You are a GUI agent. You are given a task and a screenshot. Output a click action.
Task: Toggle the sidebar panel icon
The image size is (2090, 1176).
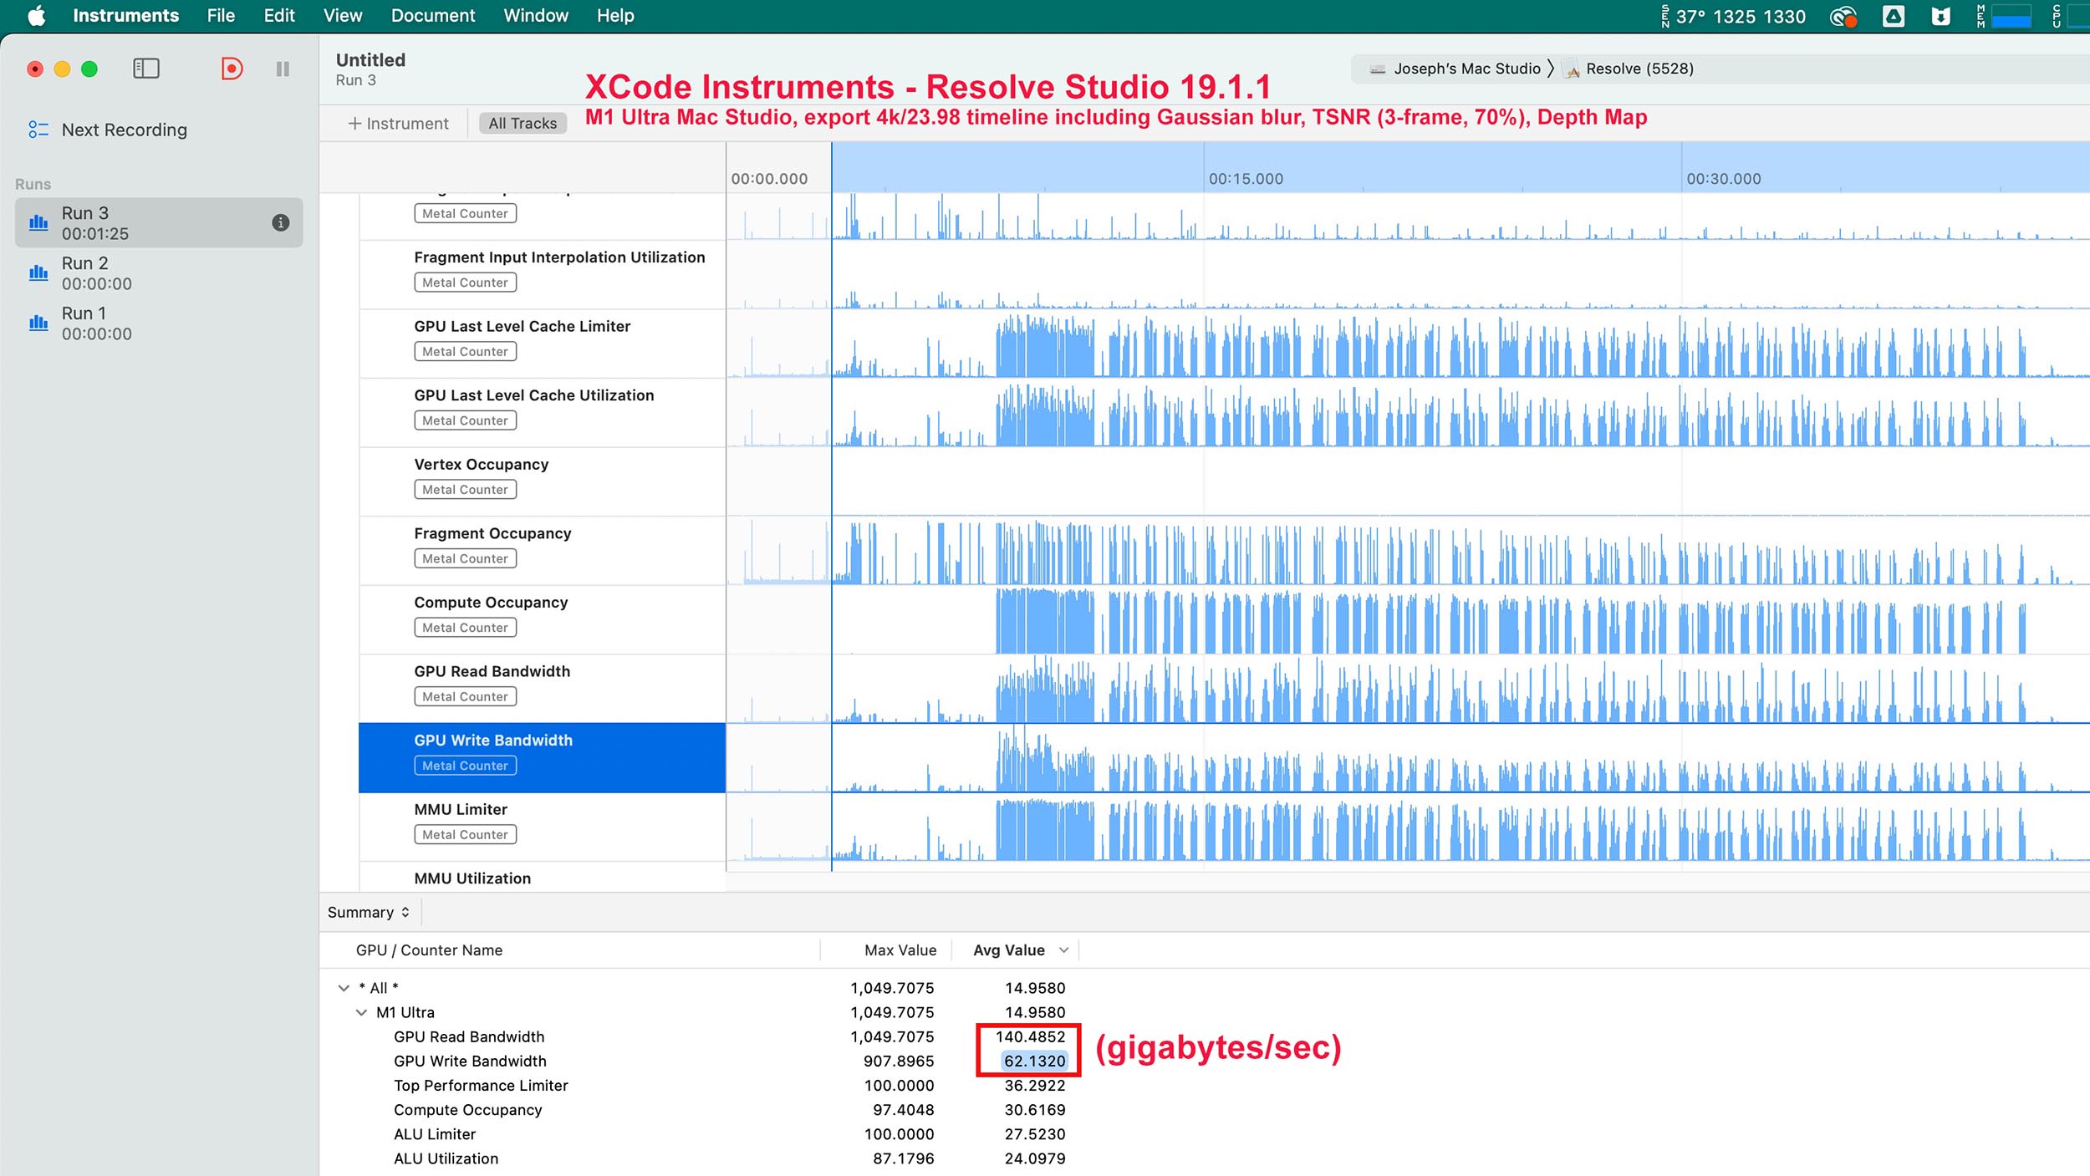(146, 69)
